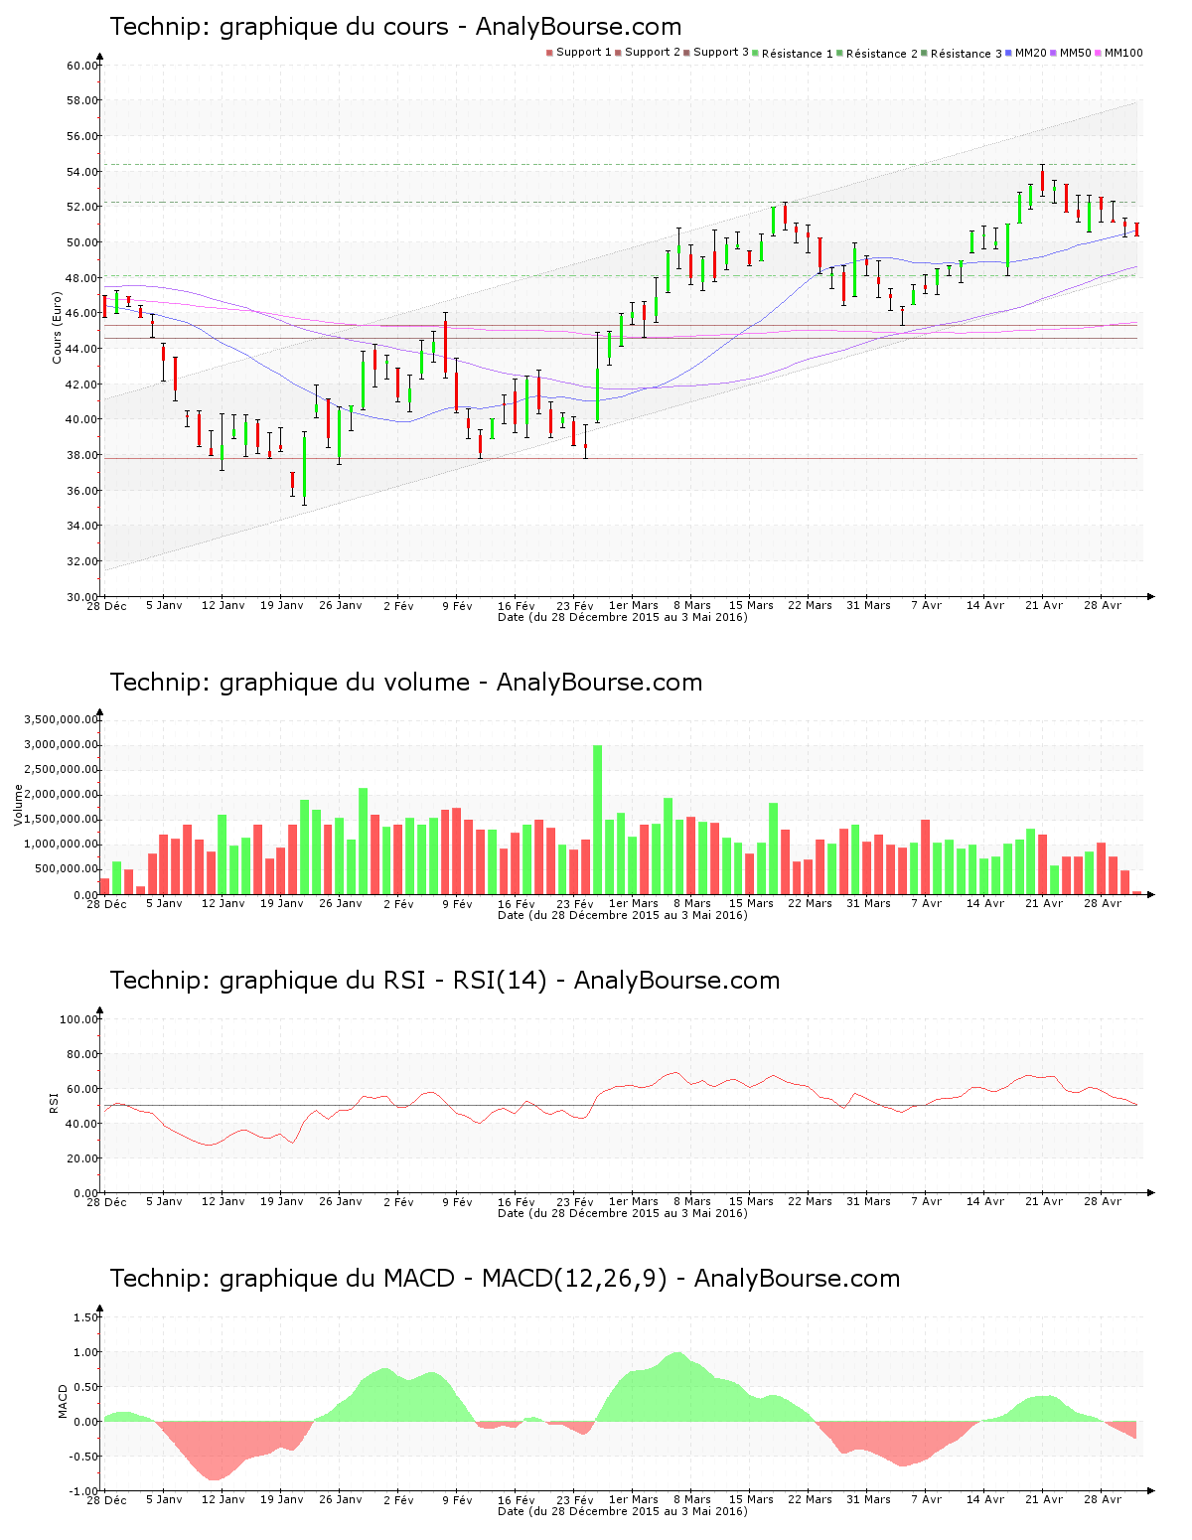Click '28 Avr' date under MACD chart
The width and height of the screenshot is (1192, 1540).
coord(1103,1499)
